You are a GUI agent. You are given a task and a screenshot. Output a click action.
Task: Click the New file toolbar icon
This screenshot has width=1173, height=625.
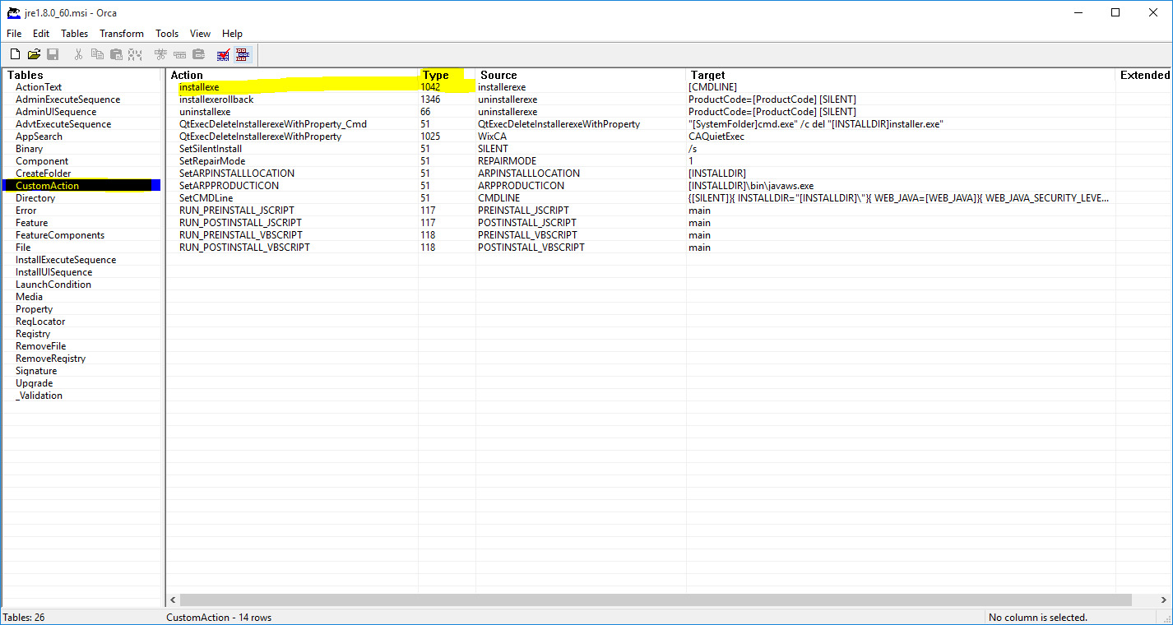coord(15,55)
